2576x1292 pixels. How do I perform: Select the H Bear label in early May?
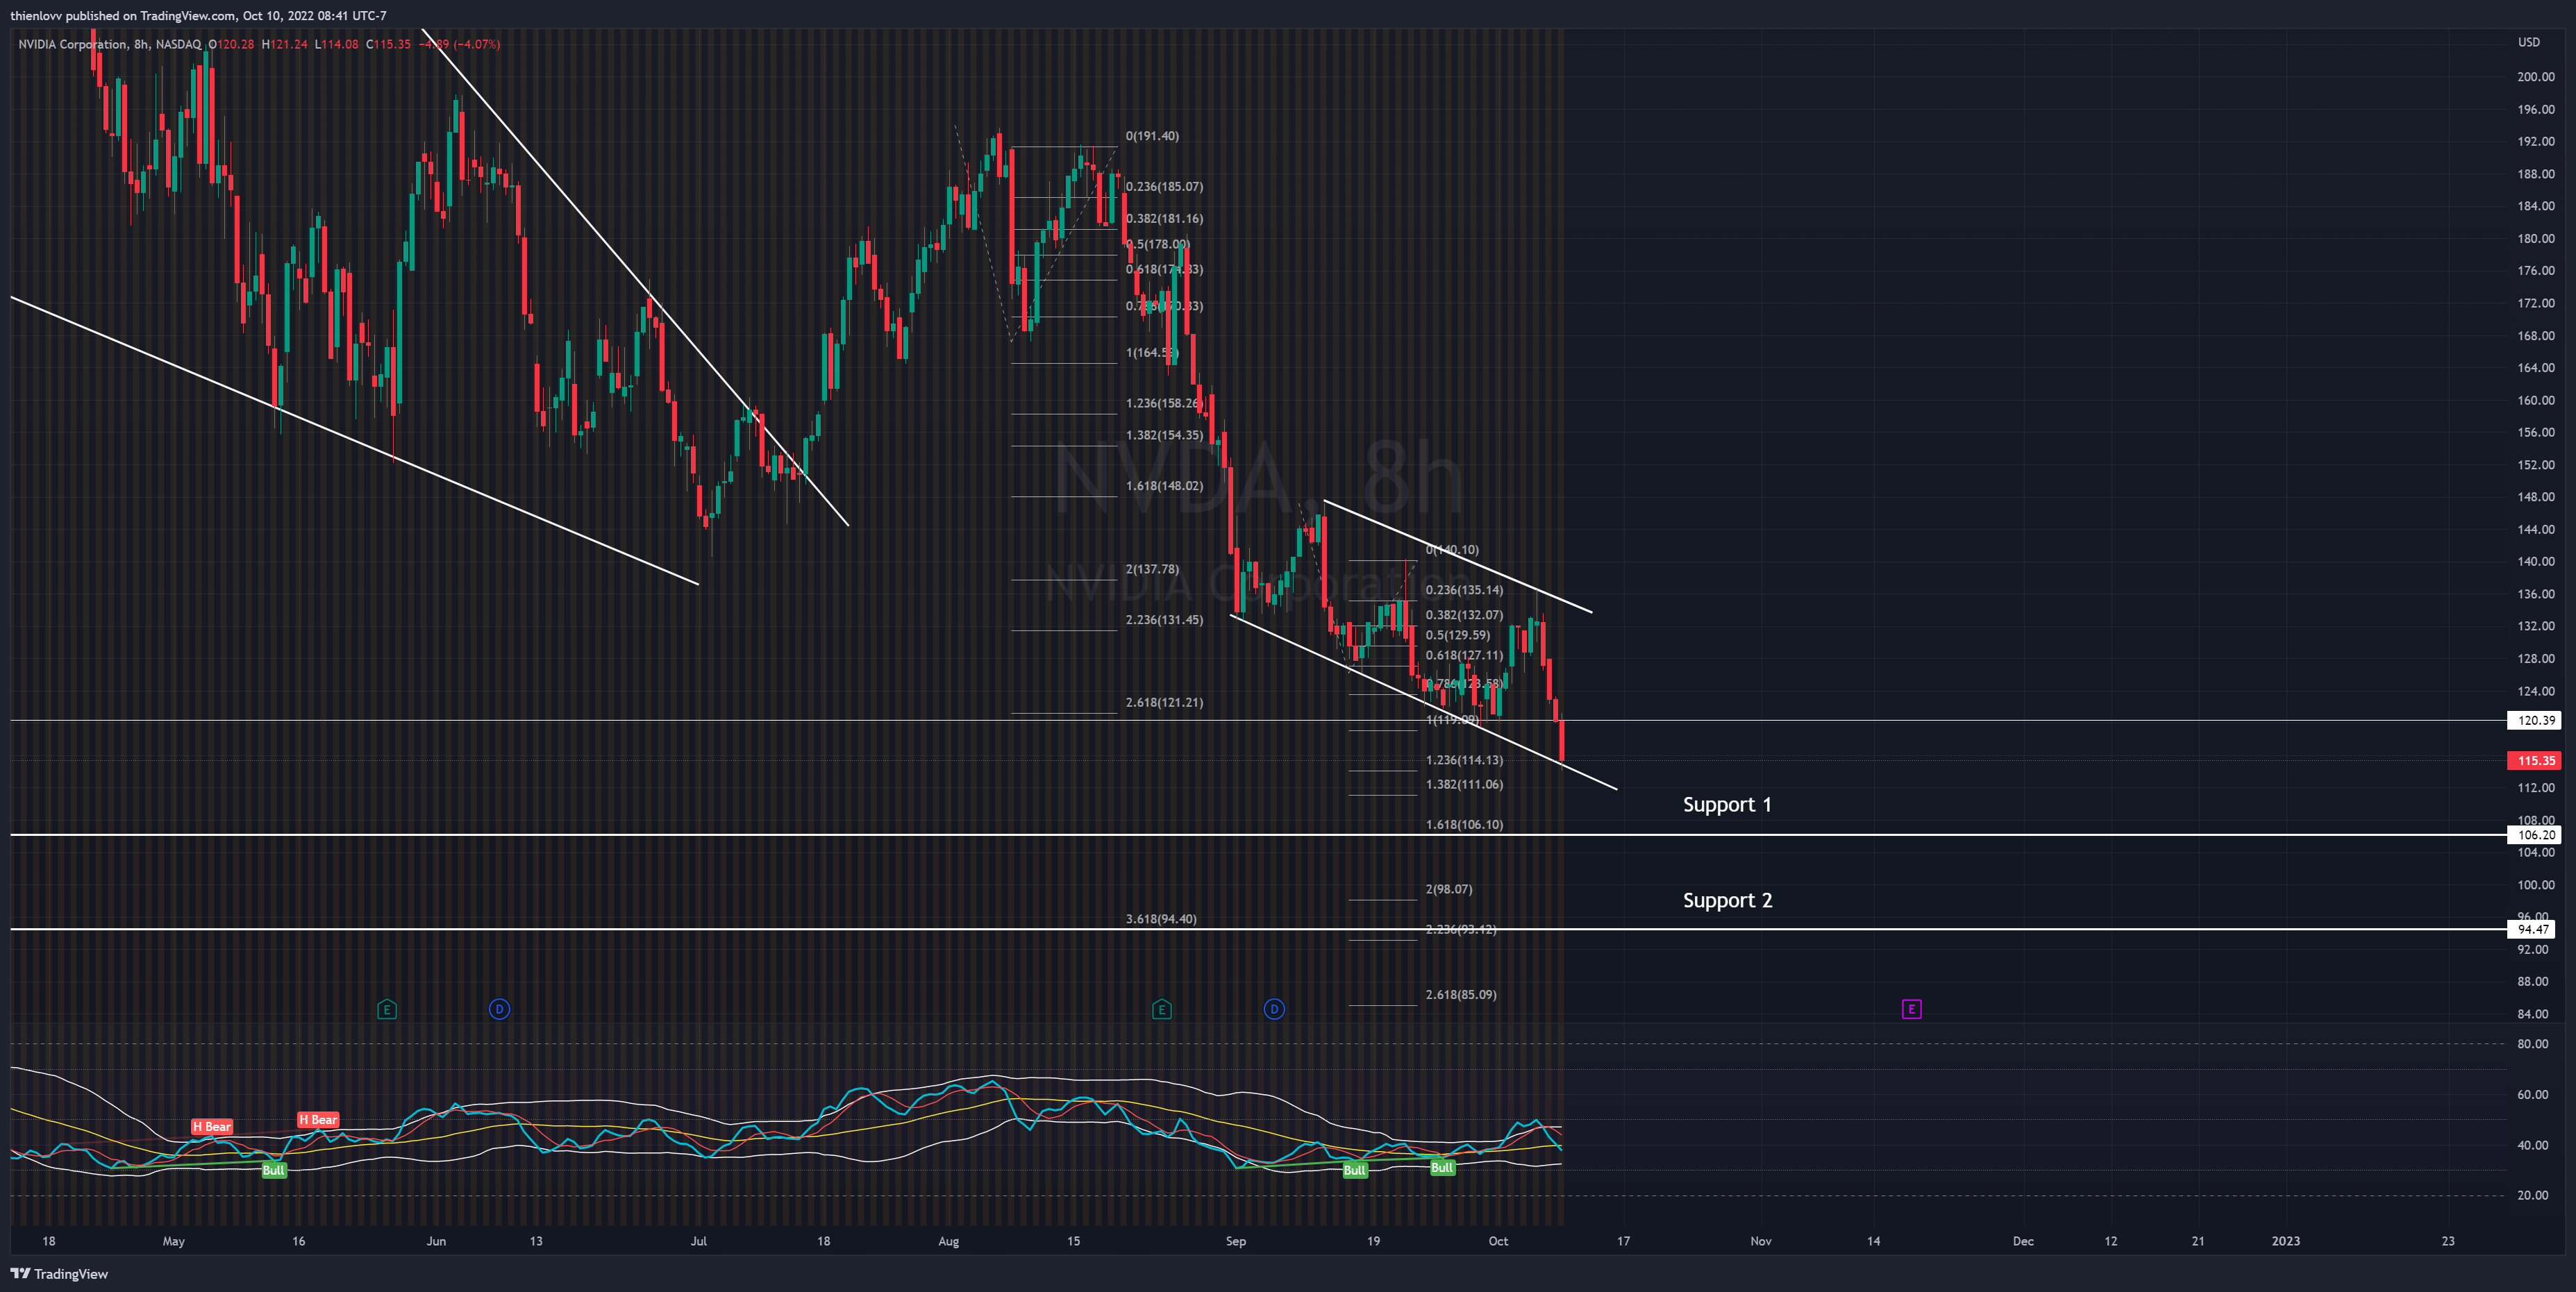click(x=211, y=1126)
